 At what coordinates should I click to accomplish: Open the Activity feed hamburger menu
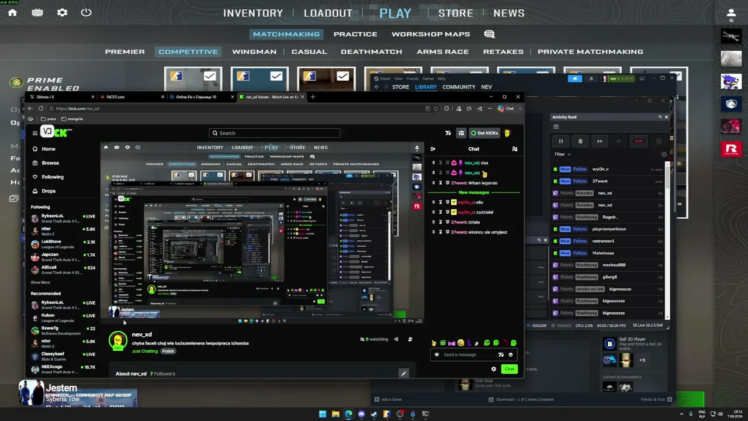[x=556, y=127]
